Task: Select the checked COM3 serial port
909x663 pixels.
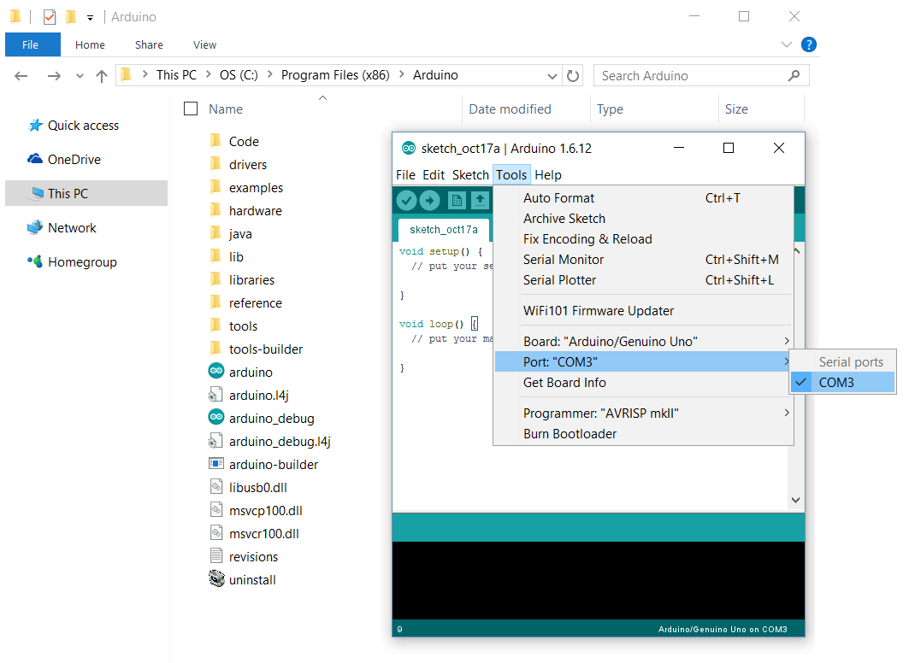Action: pyautogui.click(x=835, y=382)
